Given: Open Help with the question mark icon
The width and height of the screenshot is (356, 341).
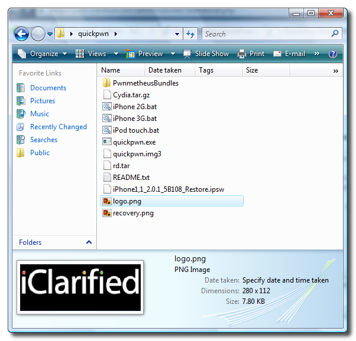Looking at the screenshot, I should tap(332, 54).
